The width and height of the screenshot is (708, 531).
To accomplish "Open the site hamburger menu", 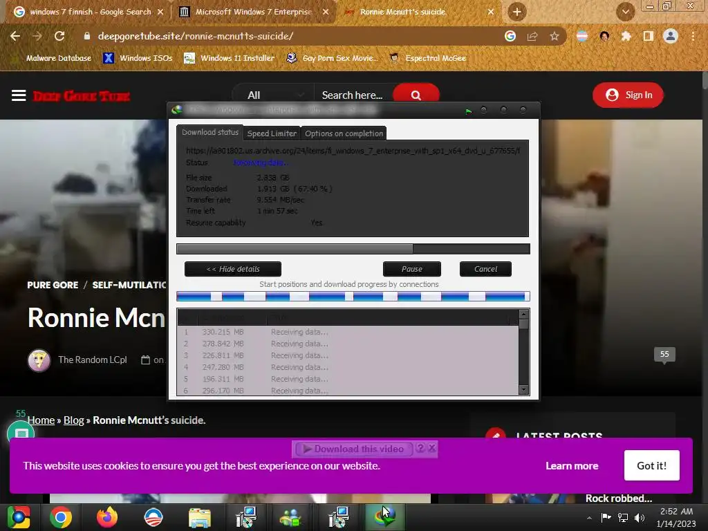I will 19,95.
